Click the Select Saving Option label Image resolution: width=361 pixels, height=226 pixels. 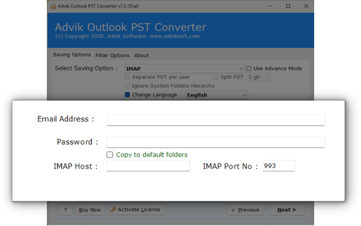pyautogui.click(x=86, y=68)
